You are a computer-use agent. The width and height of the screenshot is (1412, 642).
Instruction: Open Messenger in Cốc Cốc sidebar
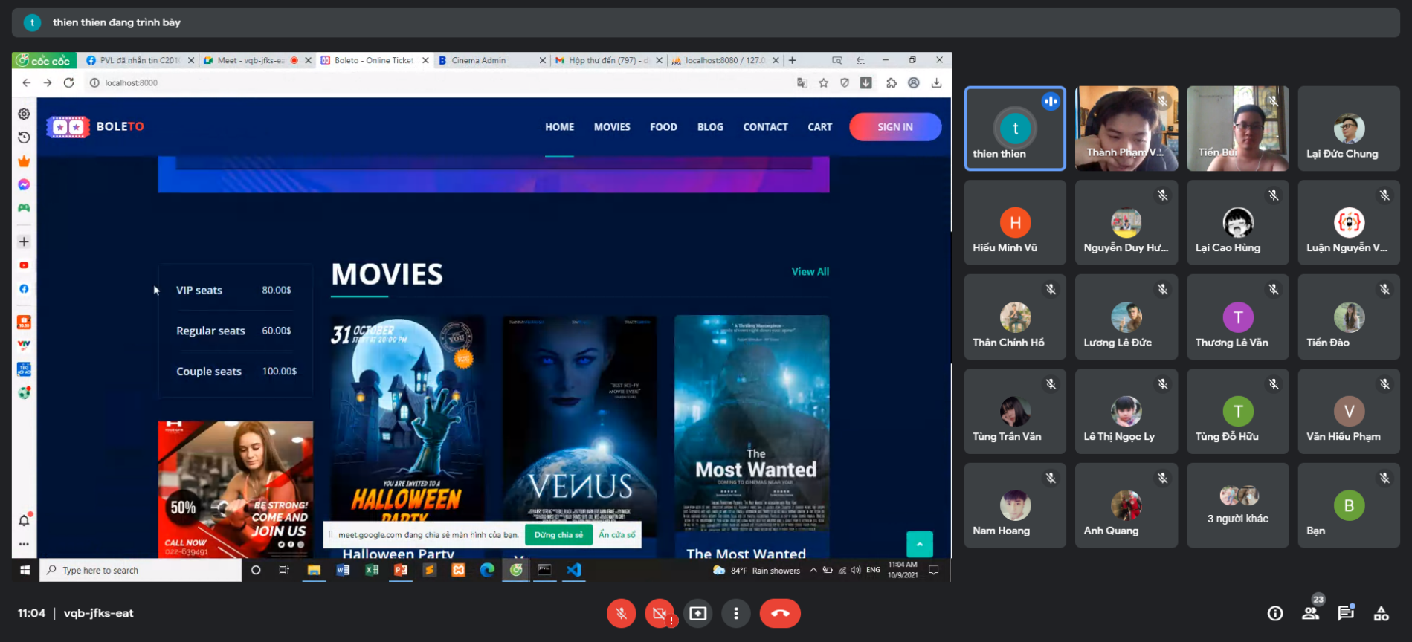coord(24,184)
